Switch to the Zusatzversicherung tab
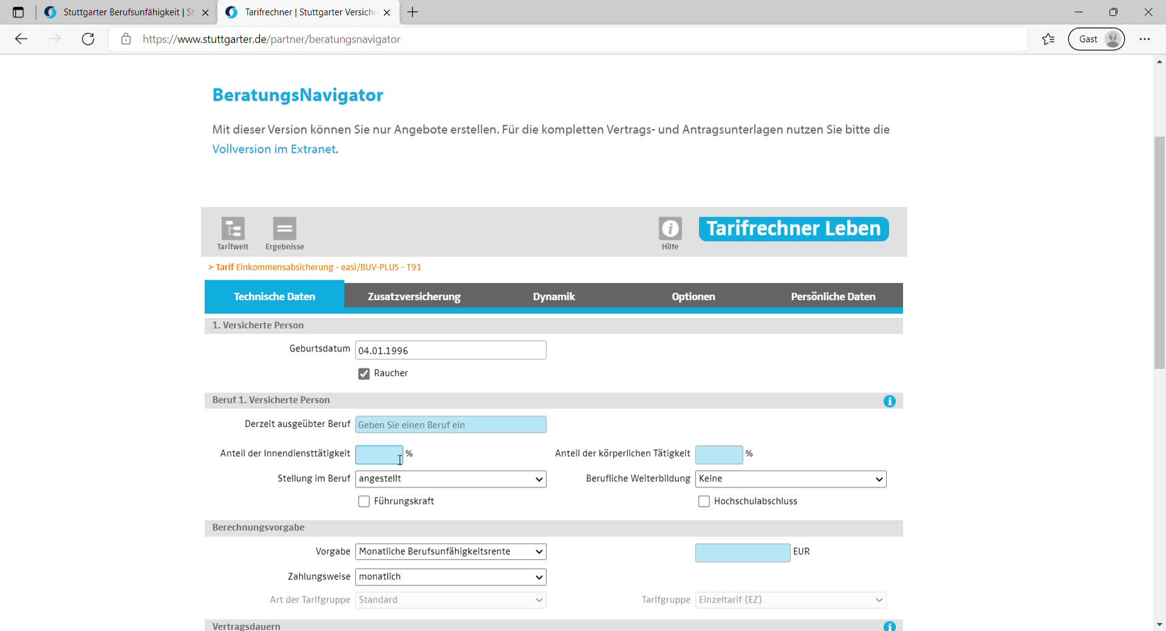This screenshot has height=631, width=1166. (414, 297)
